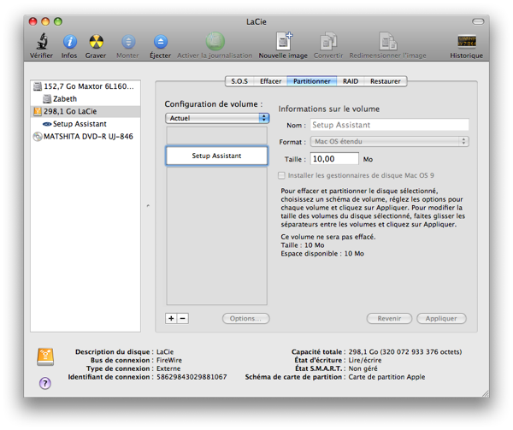Toggle Installer les gestionnaires Mac OS 9 checkbox

click(281, 175)
